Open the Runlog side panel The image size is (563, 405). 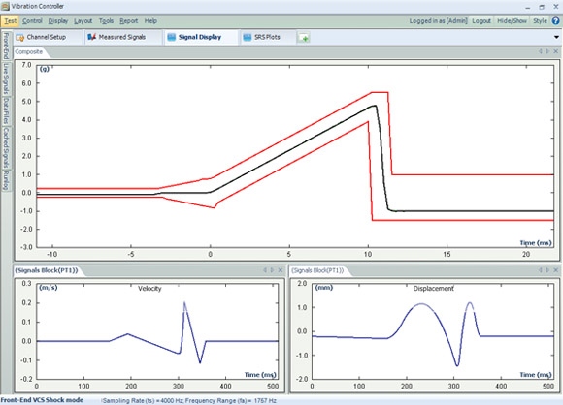(x=6, y=180)
